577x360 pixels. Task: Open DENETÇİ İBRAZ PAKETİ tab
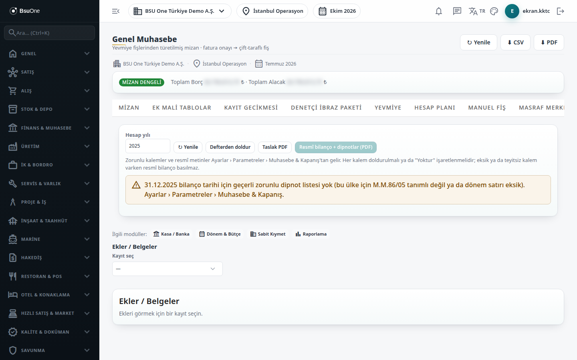click(326, 108)
